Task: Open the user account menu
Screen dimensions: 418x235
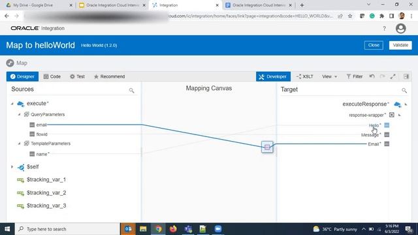Action: click(x=400, y=28)
